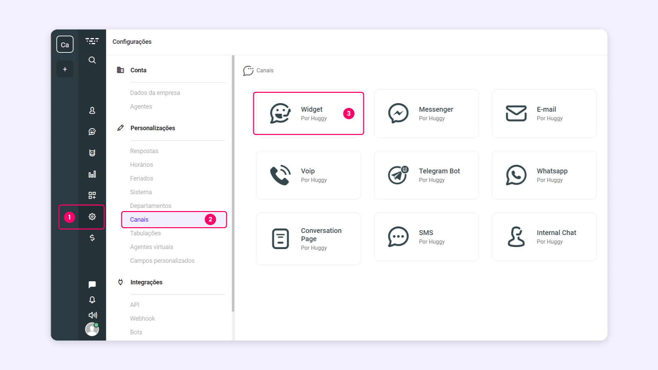Open Webhook under Integrações
This screenshot has height=370, width=658.
143,319
